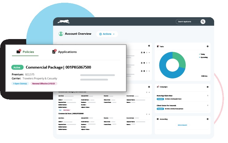Switch to the Policies tab

point(25,52)
